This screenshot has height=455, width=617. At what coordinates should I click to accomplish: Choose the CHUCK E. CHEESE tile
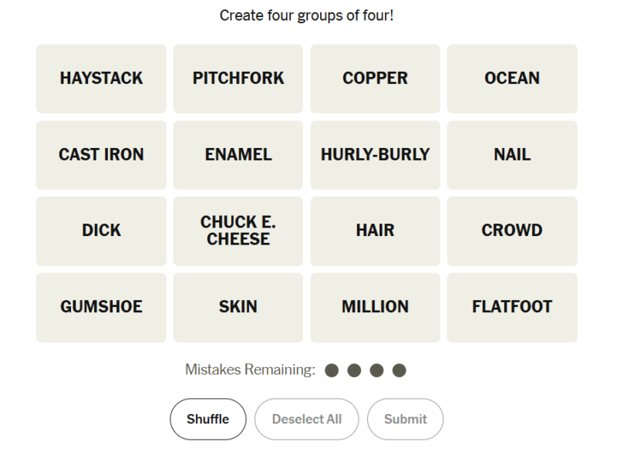tap(238, 231)
